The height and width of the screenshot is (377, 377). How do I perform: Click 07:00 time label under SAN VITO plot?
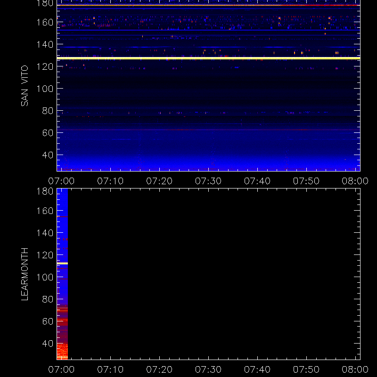pyautogui.click(x=61, y=181)
